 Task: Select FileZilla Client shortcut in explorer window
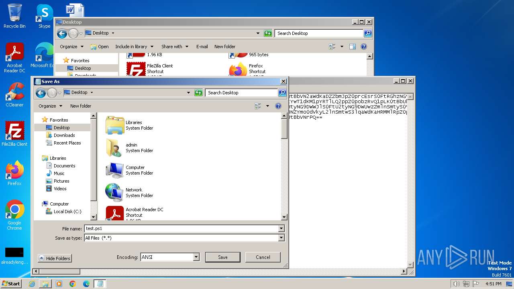pos(149,69)
